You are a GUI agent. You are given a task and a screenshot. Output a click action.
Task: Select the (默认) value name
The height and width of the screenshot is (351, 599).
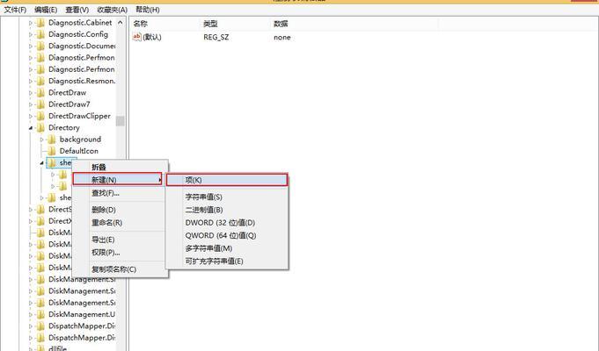[152, 38]
